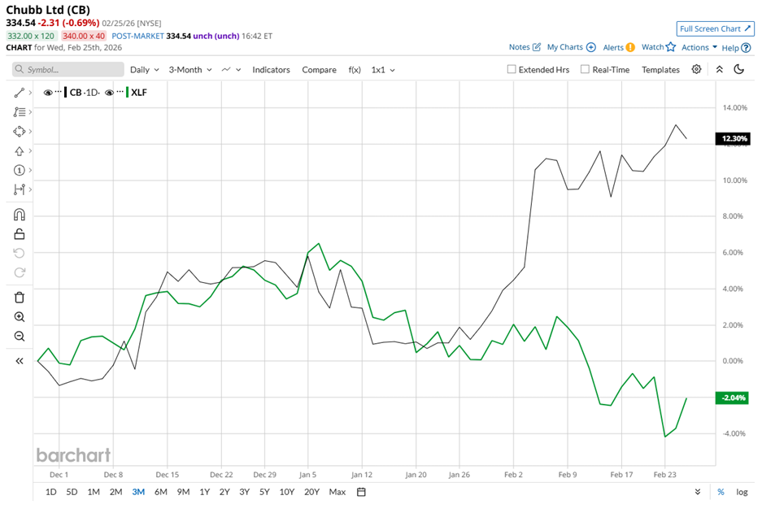The width and height of the screenshot is (762, 513).
Task: Select the 2M time range
Action: pyautogui.click(x=115, y=492)
